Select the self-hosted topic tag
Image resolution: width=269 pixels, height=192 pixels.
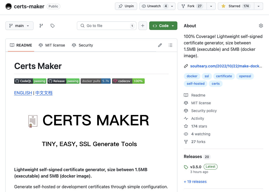coord(196,84)
